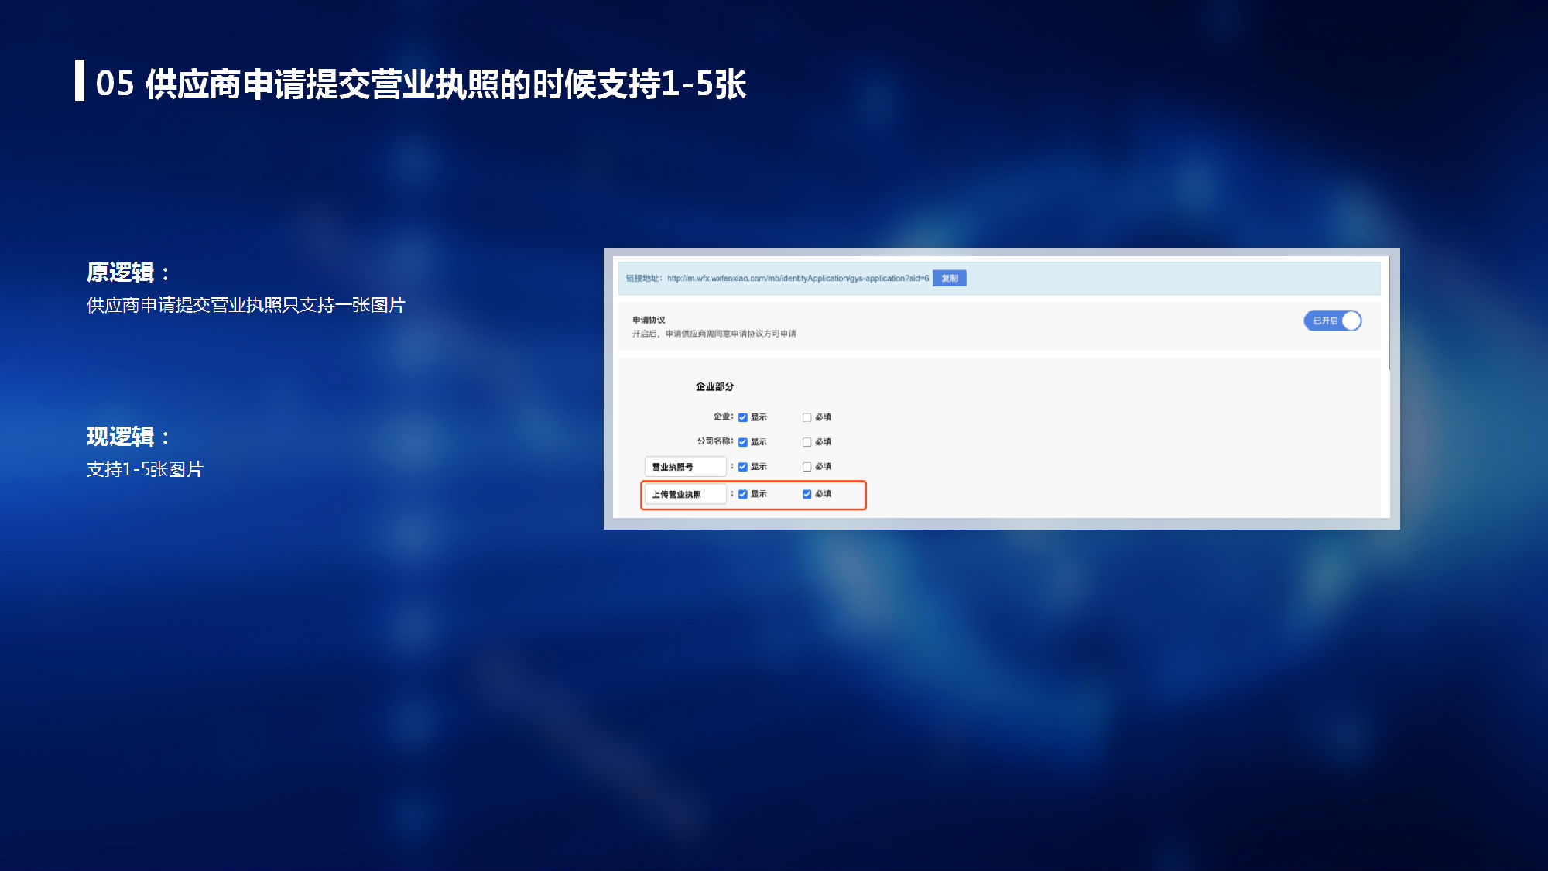Check 必填 for the 营业执照号 row

[807, 467]
